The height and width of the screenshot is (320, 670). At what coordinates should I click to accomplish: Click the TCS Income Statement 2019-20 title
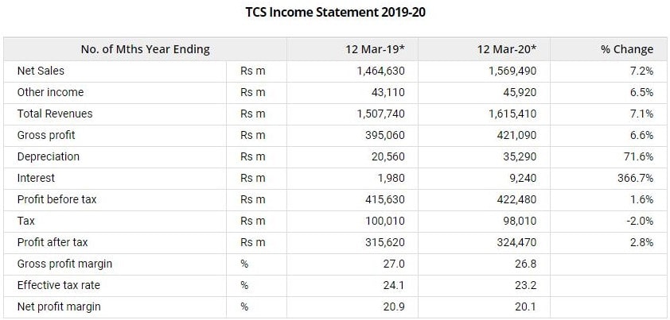[x=335, y=13]
